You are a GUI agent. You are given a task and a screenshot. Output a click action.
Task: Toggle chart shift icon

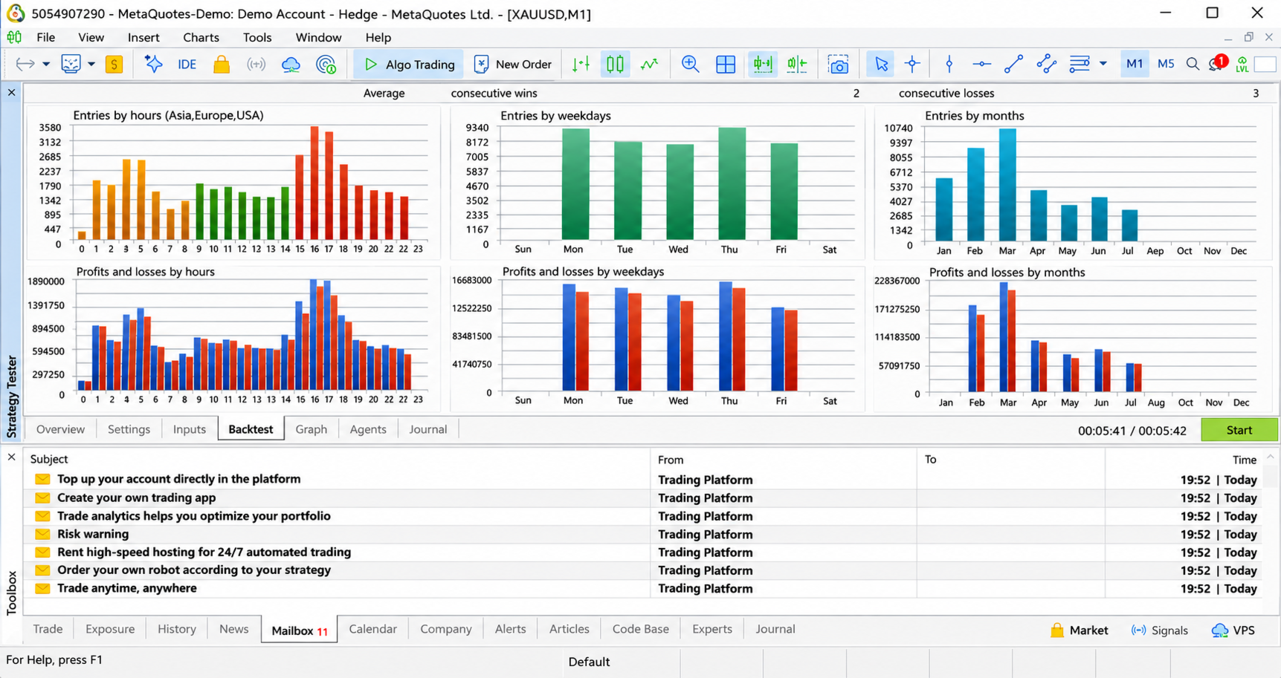(x=796, y=65)
